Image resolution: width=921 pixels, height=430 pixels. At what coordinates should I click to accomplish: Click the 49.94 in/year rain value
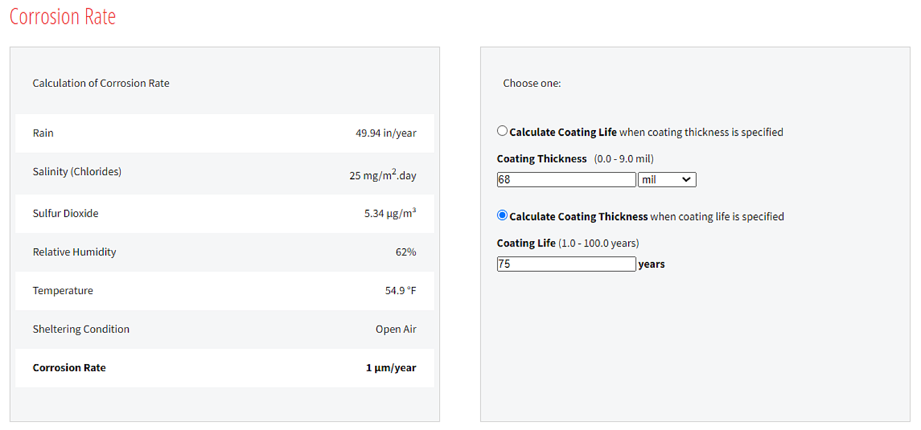click(386, 133)
